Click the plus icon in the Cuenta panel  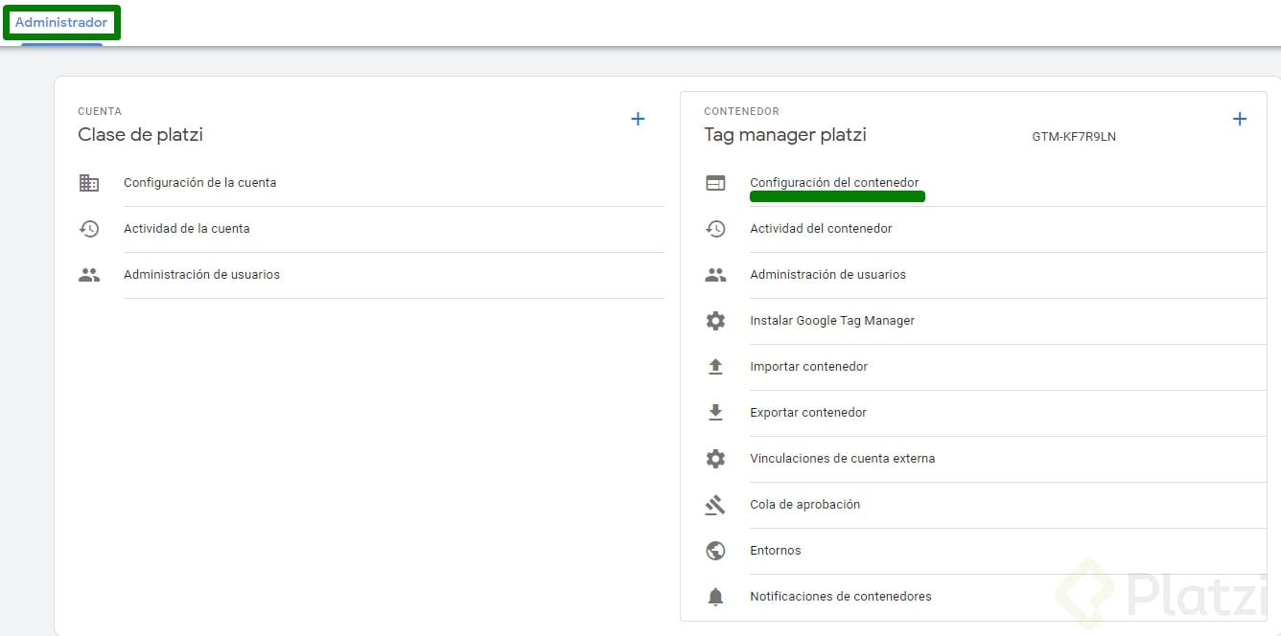click(x=638, y=120)
